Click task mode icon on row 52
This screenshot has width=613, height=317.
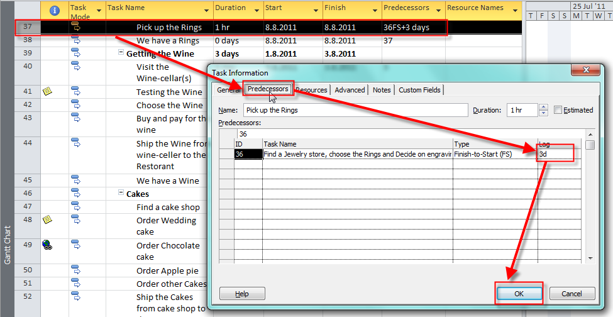coord(75,296)
